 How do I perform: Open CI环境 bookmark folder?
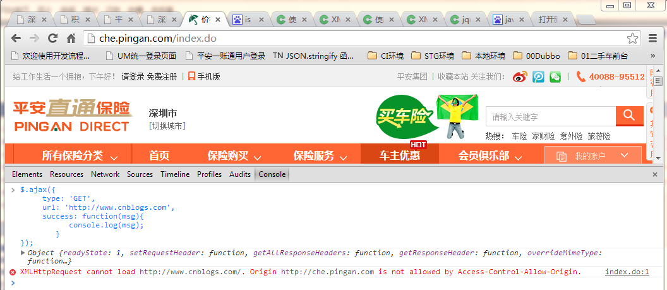pyautogui.click(x=385, y=56)
